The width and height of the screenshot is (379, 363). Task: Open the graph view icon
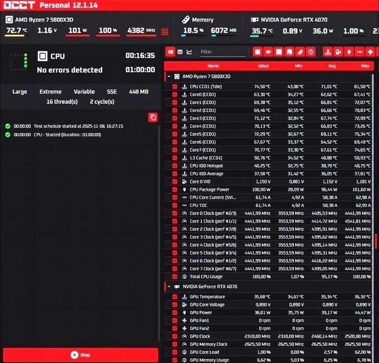point(189,52)
